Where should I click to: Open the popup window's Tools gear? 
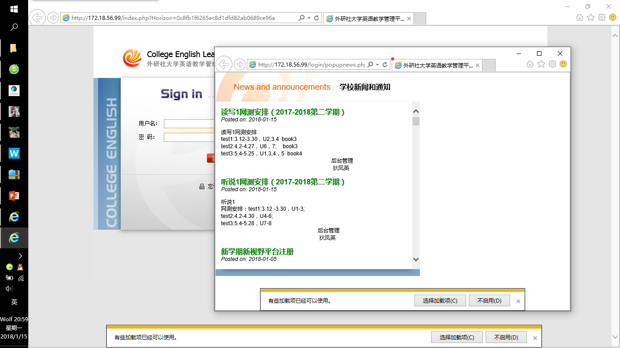click(552, 64)
